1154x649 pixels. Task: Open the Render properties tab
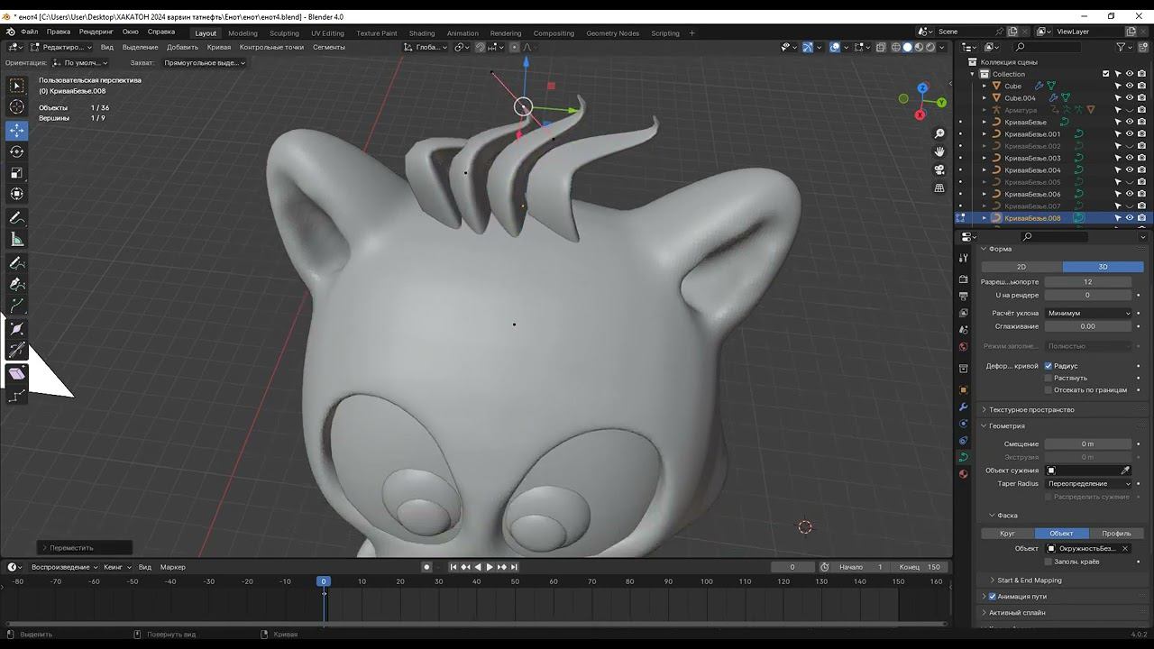coord(963,280)
